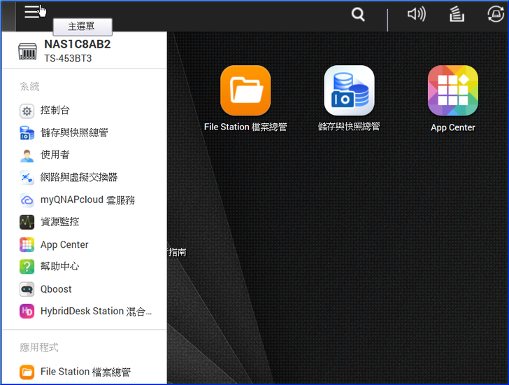Click the Qboost robot icon
The image size is (509, 385).
click(x=27, y=289)
